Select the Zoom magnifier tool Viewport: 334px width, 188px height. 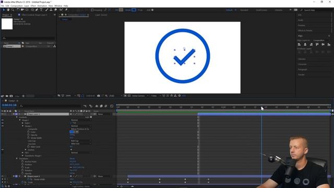[13, 10]
